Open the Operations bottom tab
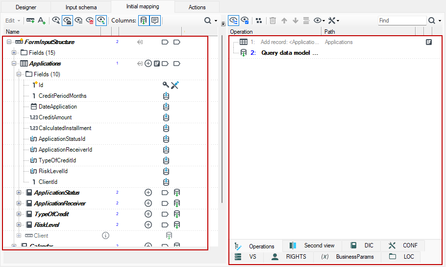The image size is (446, 267). [255, 246]
